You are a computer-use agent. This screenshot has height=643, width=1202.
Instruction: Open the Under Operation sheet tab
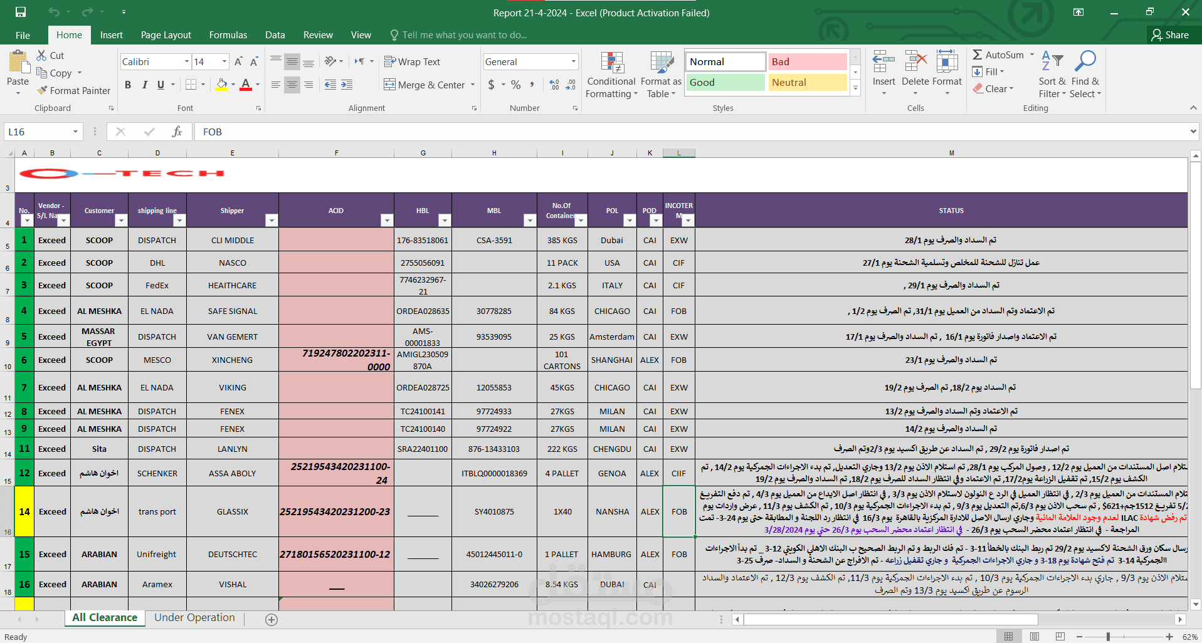194,617
